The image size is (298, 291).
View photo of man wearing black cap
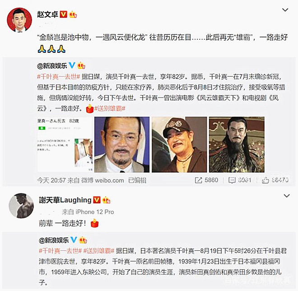click(x=179, y=144)
